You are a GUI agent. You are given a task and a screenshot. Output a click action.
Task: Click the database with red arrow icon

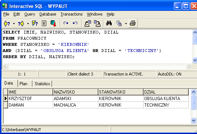pyautogui.click(x=53, y=23)
